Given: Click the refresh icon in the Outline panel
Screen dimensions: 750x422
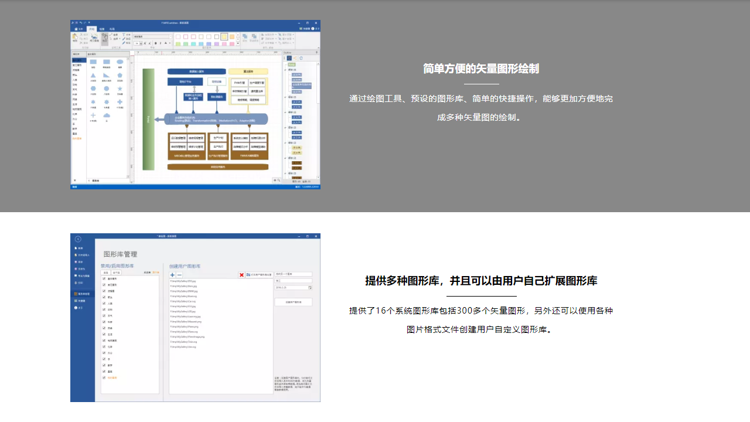Looking at the screenshot, I should point(301,58).
